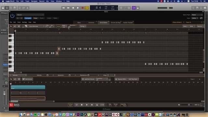This screenshot has width=208, height=117.
Task: Click the Compare button
Action: pos(28,18)
